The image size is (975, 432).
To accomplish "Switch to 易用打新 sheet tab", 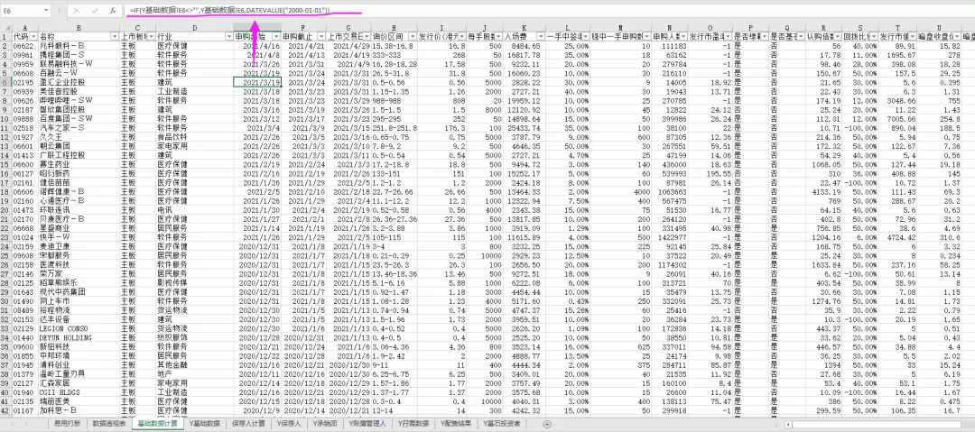I will tap(67, 424).
